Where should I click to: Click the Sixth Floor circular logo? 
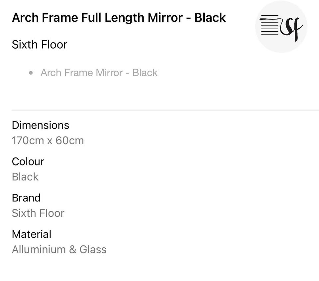281,27
